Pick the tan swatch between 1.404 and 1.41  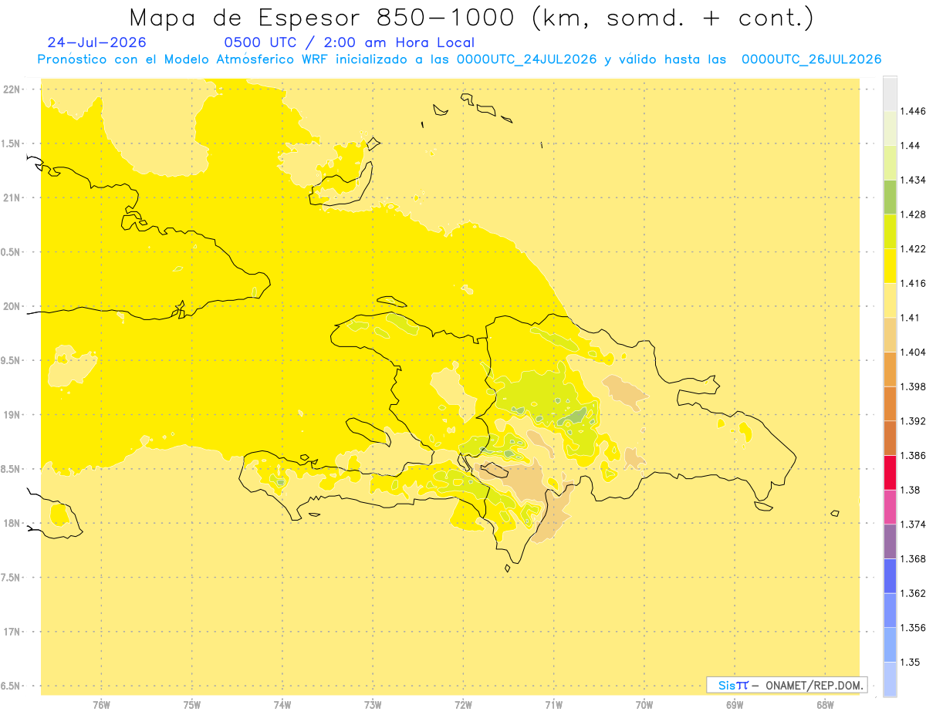coord(890,335)
